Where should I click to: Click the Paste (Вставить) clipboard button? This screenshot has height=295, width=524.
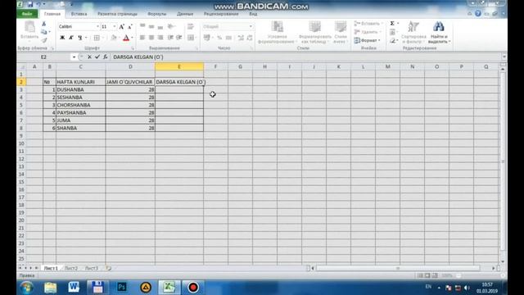click(x=29, y=31)
